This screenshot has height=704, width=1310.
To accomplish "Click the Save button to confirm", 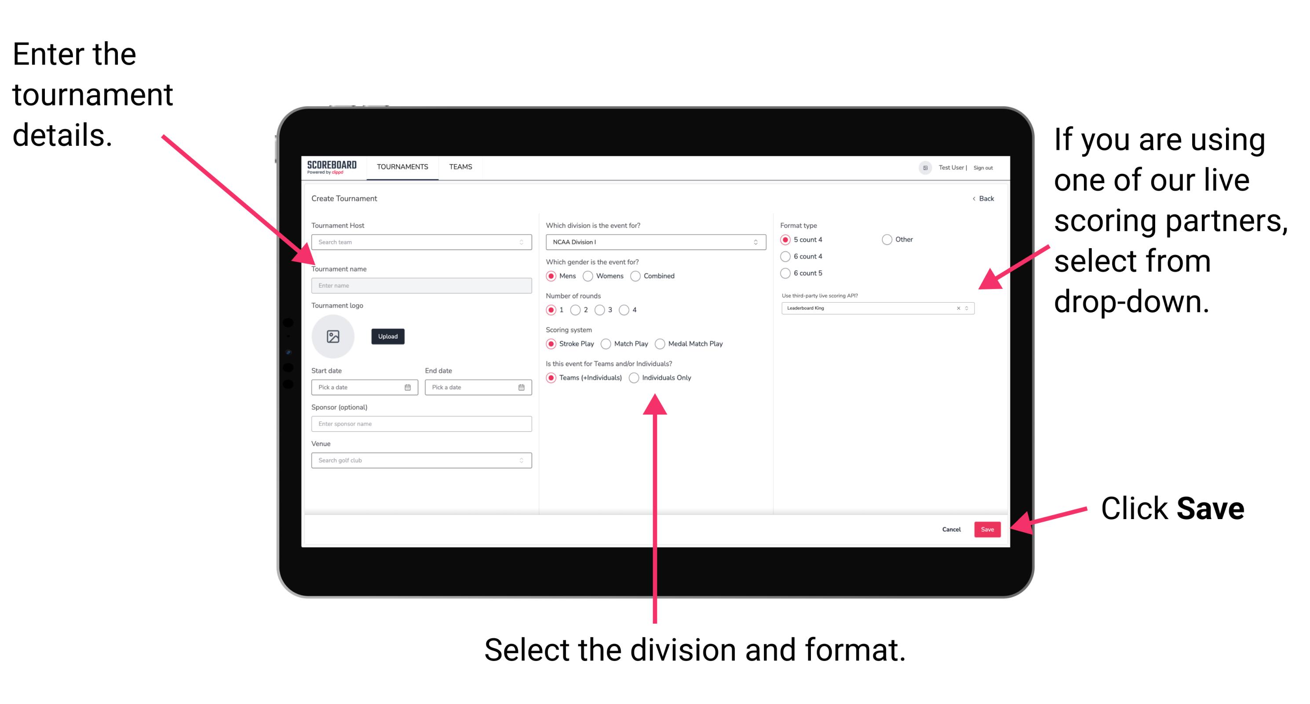I will click(990, 530).
